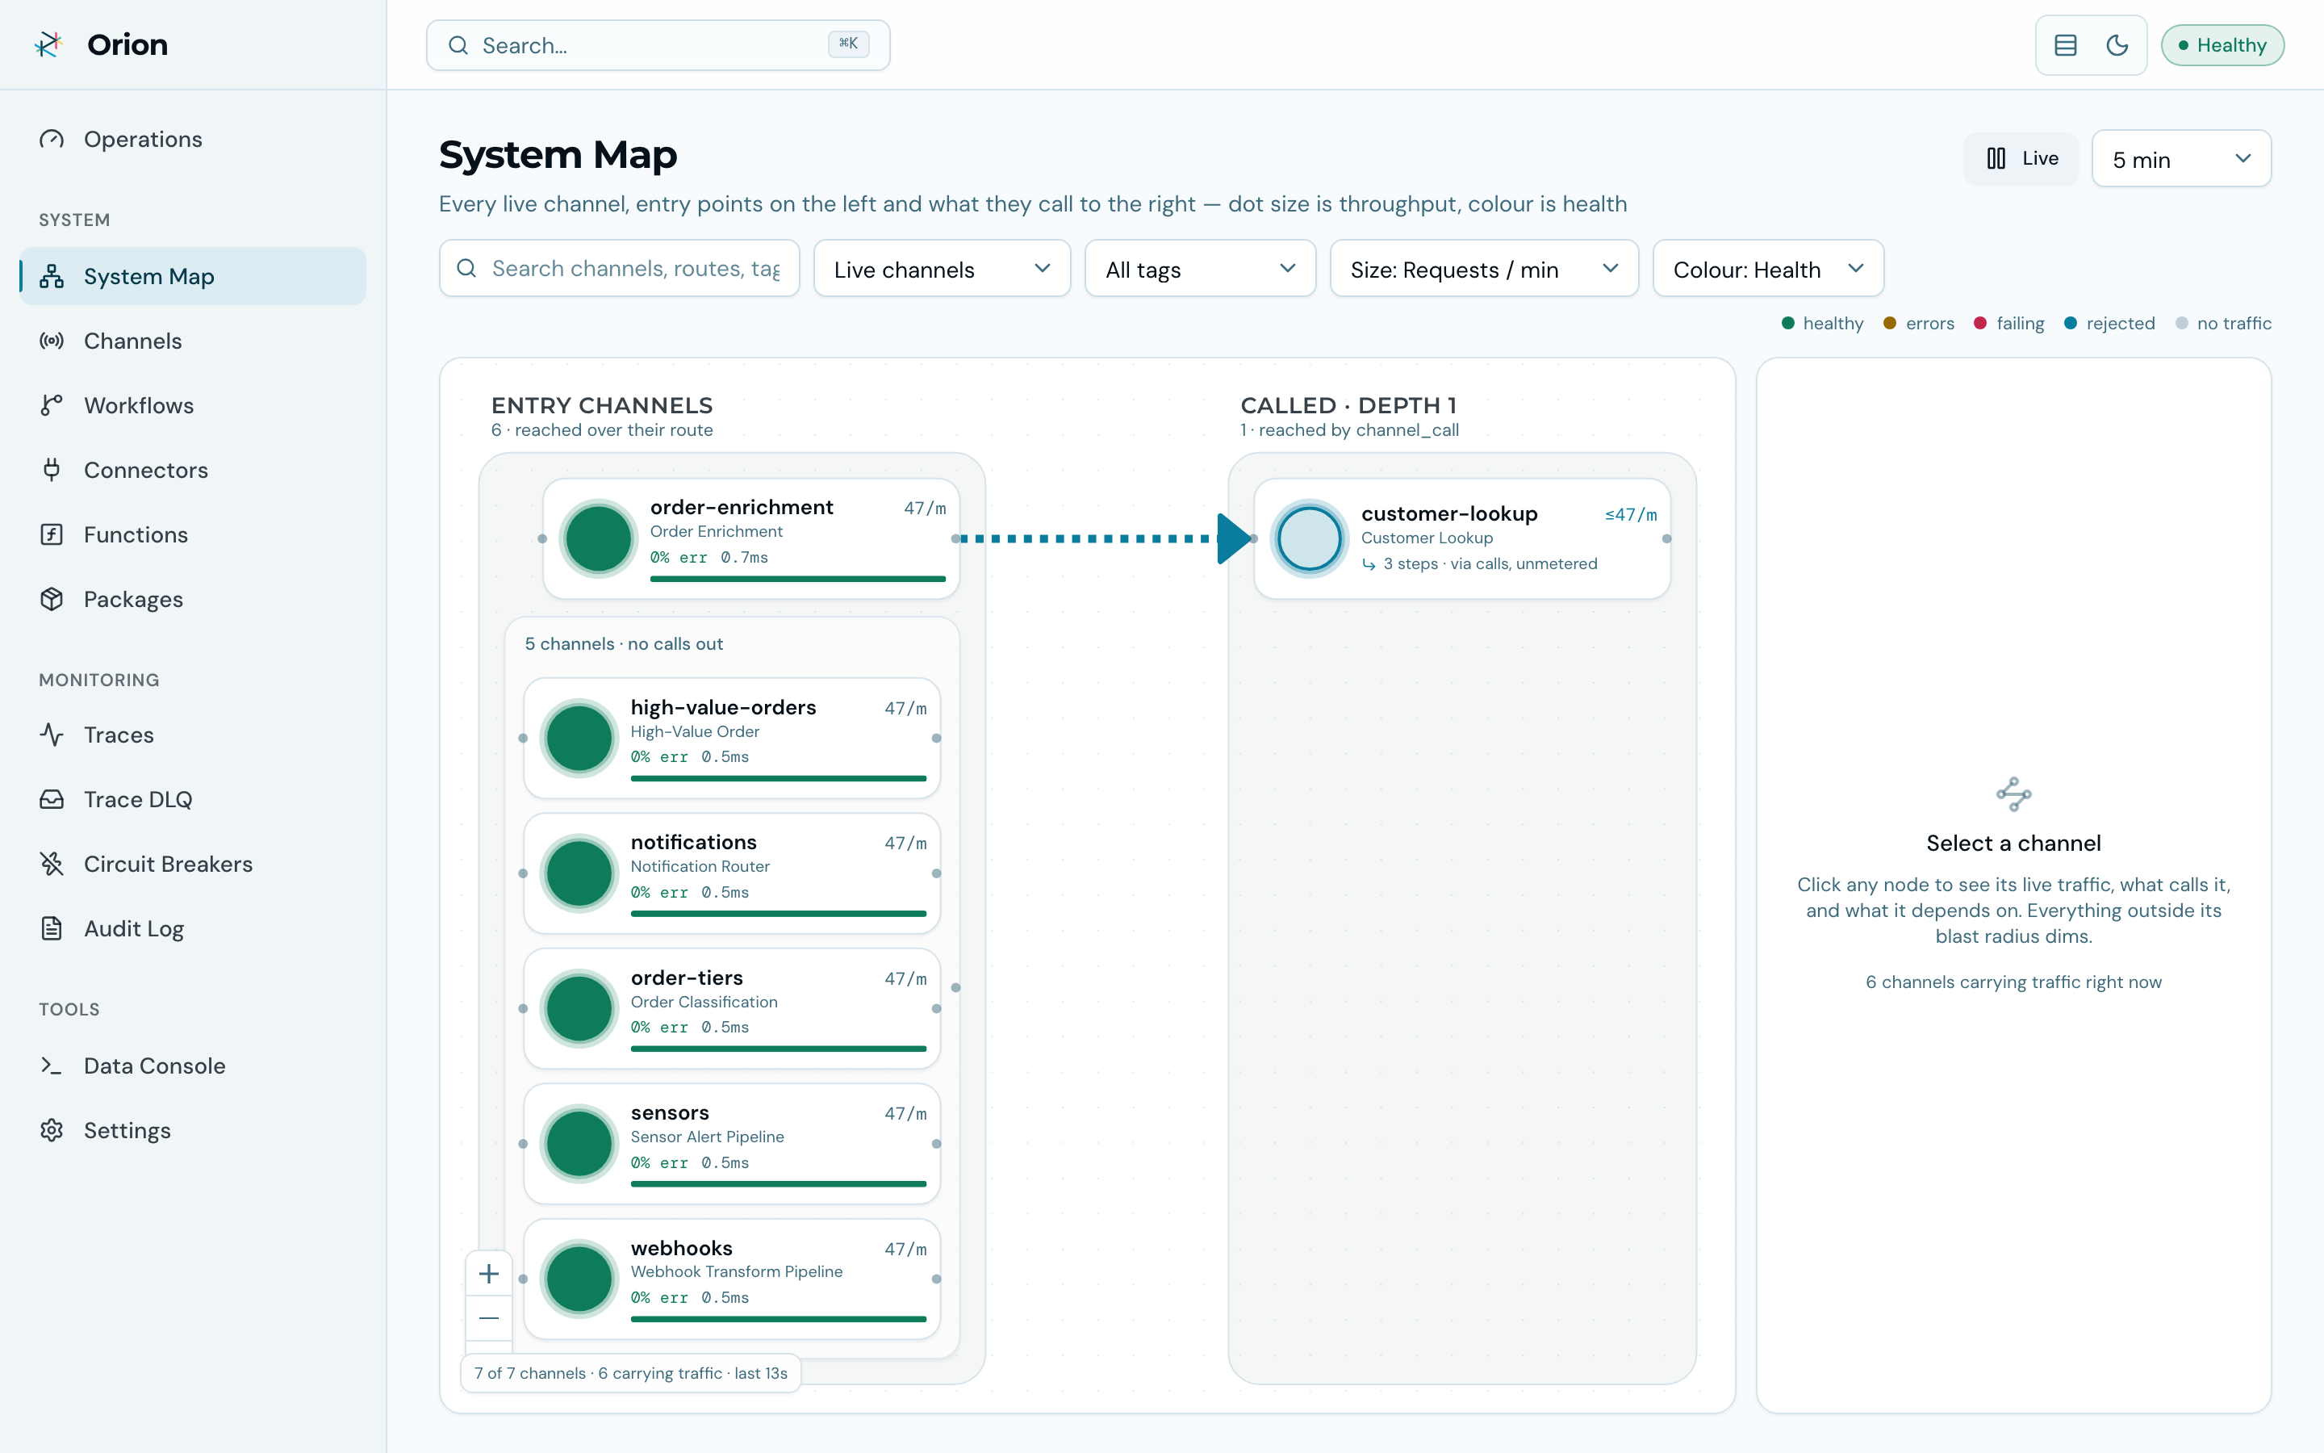Image resolution: width=2324 pixels, height=1453 pixels.
Task: Click the Audit Log document icon
Action: 52,928
